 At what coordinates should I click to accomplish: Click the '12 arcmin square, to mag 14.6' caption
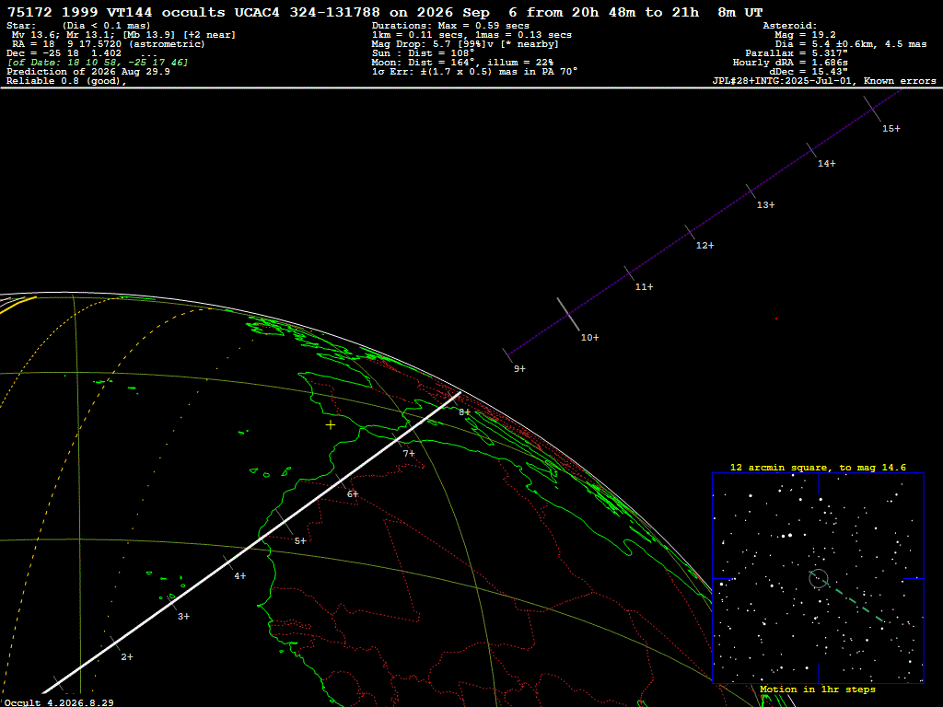pos(818,467)
